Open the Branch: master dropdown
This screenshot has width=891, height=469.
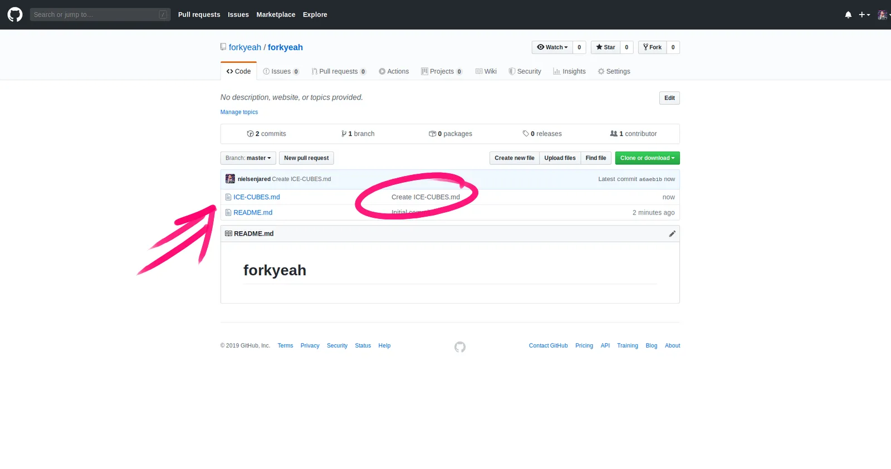click(248, 158)
